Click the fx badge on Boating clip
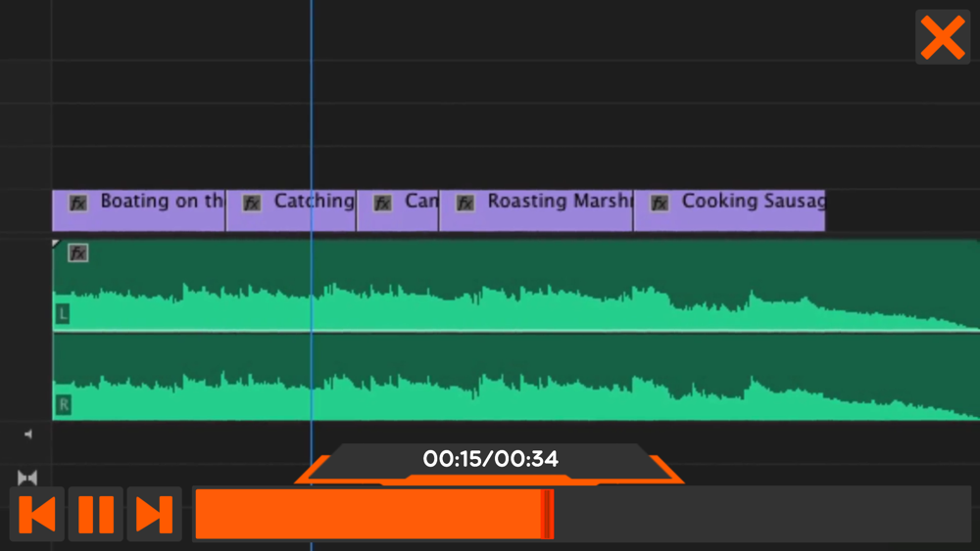 pyautogui.click(x=78, y=204)
